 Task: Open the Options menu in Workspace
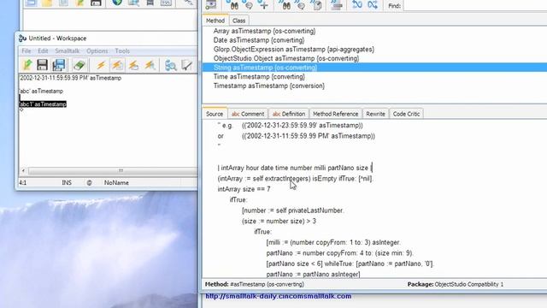click(97, 51)
